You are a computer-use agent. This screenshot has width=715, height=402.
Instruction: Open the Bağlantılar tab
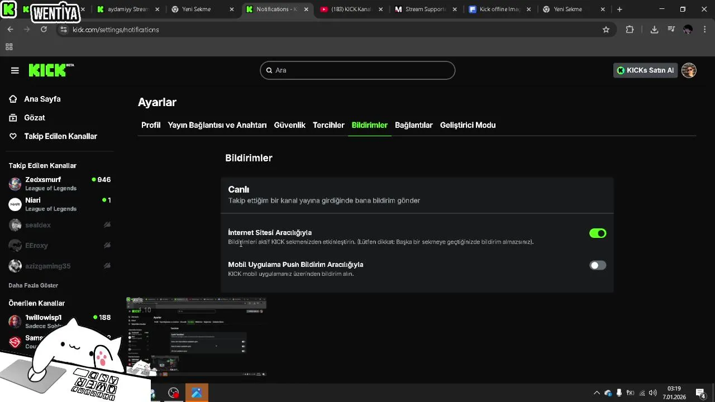(414, 125)
